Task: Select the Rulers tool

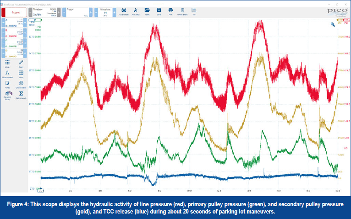Action: (21, 64)
